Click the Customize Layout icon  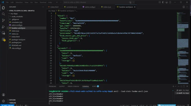tap(160, 2)
